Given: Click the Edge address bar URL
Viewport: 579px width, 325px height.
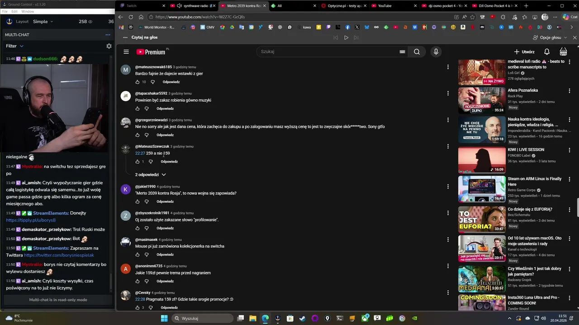Looking at the screenshot, I should pyautogui.click(x=200, y=17).
